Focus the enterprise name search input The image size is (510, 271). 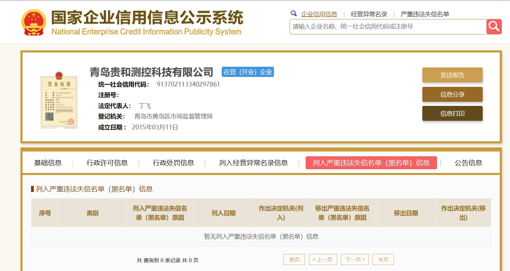coord(388,27)
